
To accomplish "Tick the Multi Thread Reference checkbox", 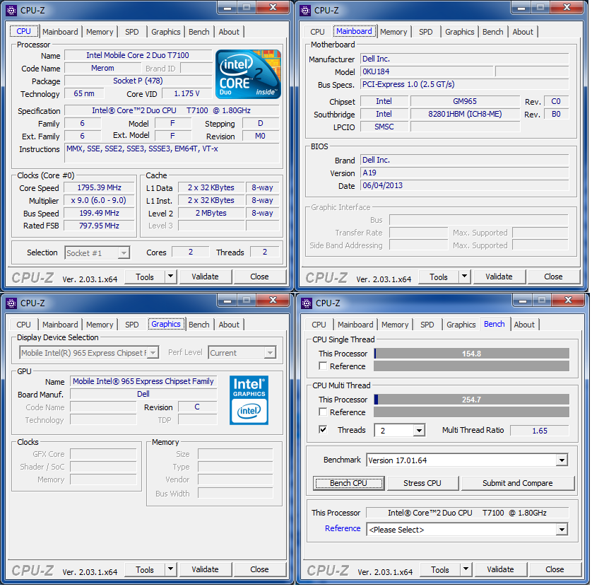I will 323,412.
